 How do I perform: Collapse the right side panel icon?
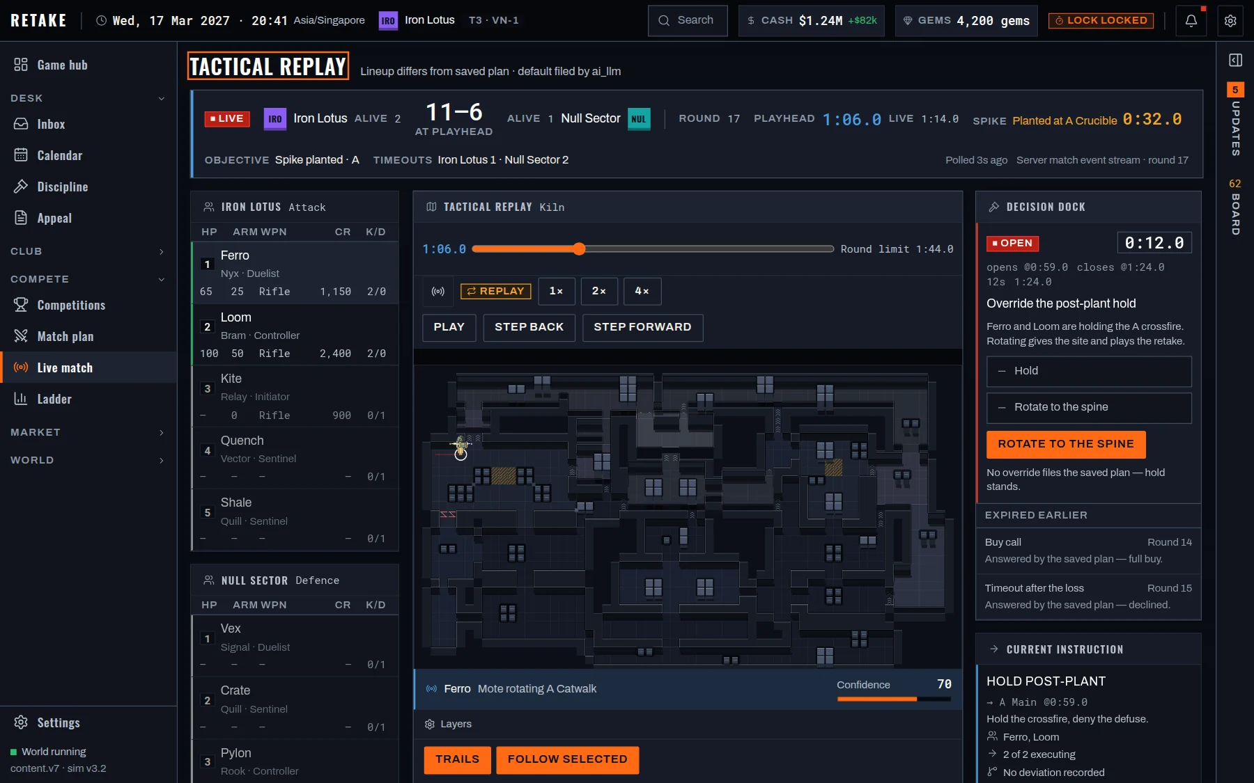click(1235, 60)
